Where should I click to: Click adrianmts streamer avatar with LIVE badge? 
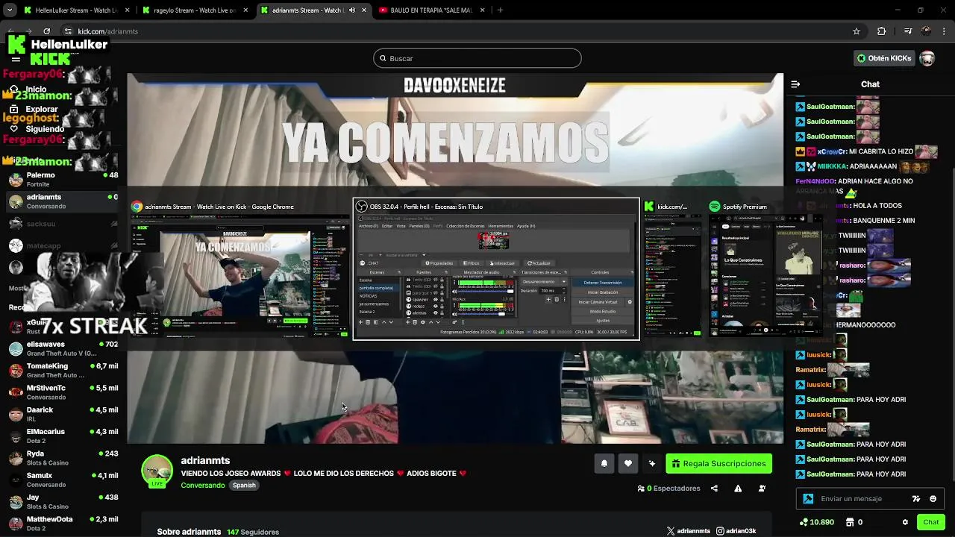pos(157,471)
